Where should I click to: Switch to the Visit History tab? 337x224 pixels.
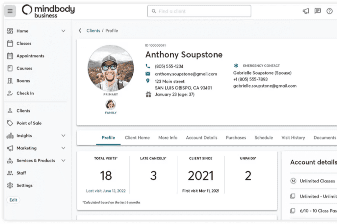point(293,138)
